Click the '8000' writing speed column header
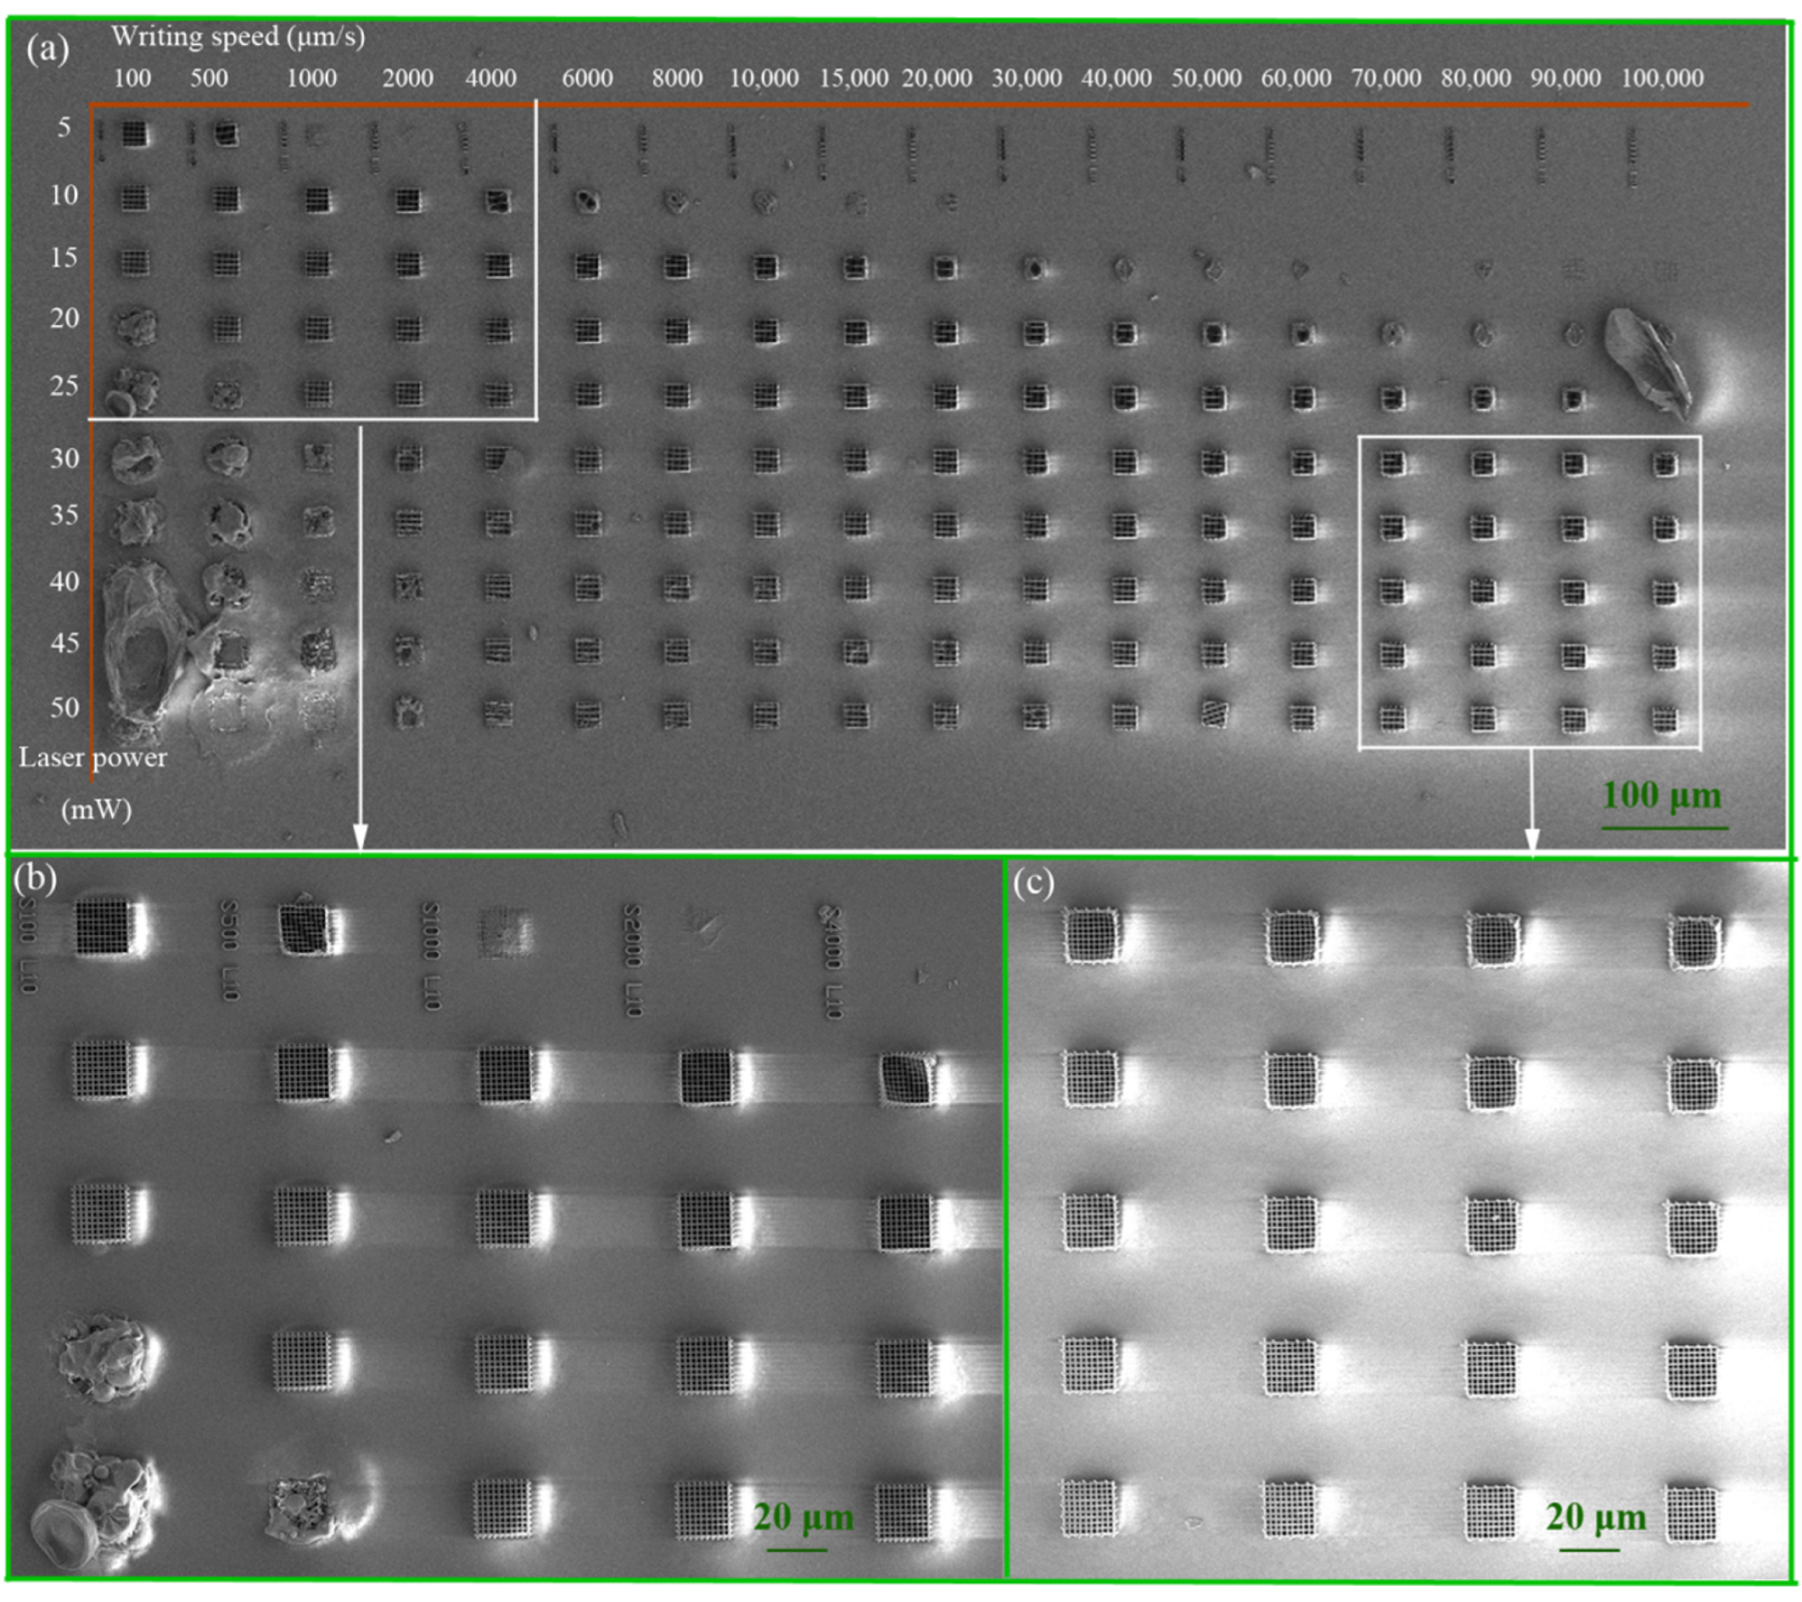This screenshot has width=1802, height=1602. click(x=677, y=78)
